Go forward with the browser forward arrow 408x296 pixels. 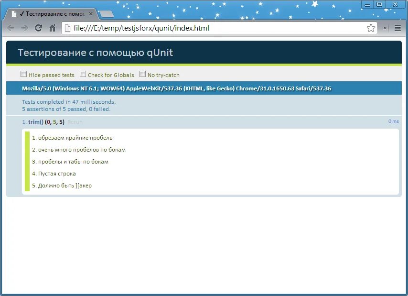[24, 28]
